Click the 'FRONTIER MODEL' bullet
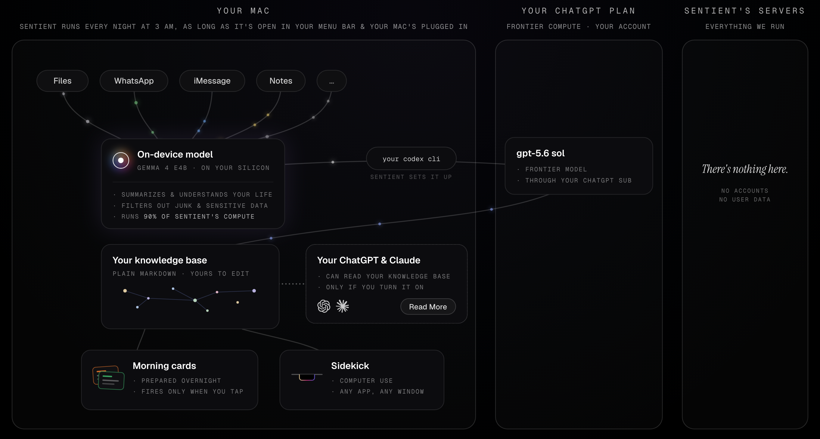This screenshot has height=439, width=820. (556, 169)
